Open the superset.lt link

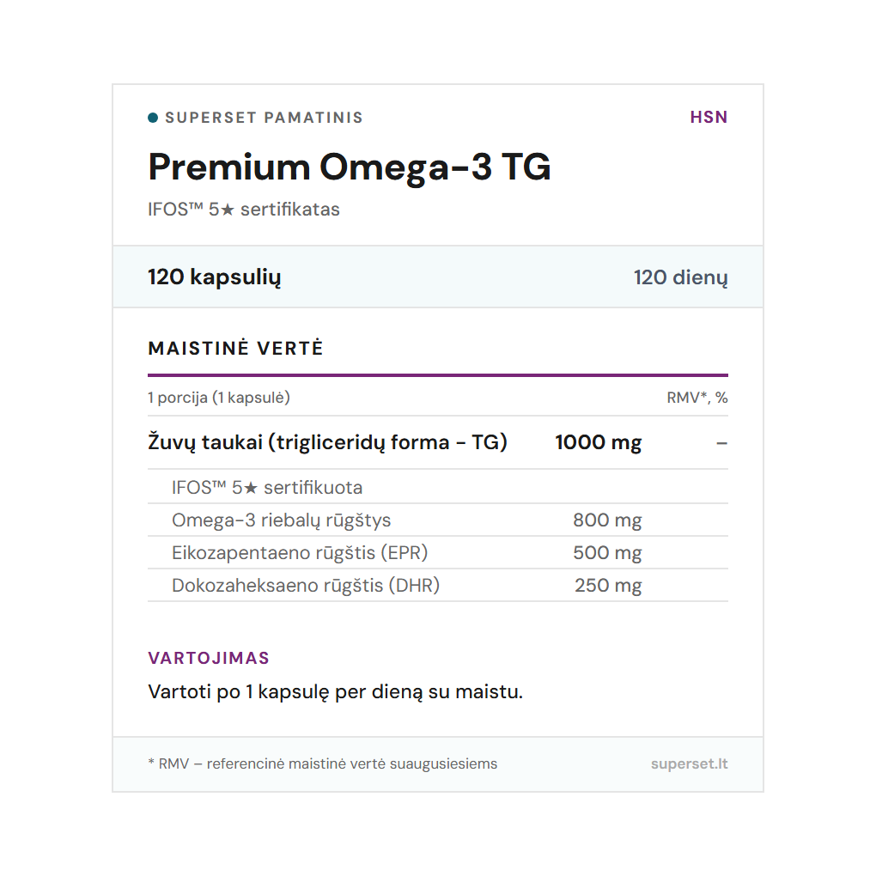689,763
